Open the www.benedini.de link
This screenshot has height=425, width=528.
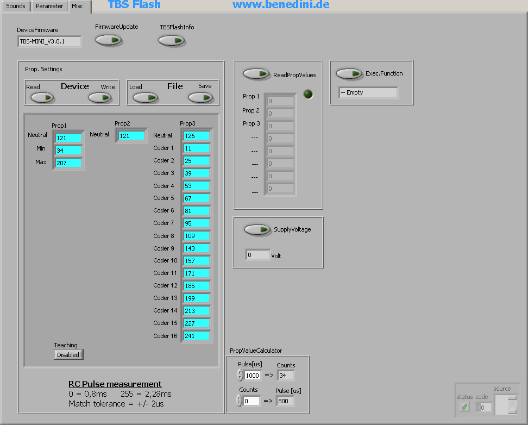tap(281, 5)
